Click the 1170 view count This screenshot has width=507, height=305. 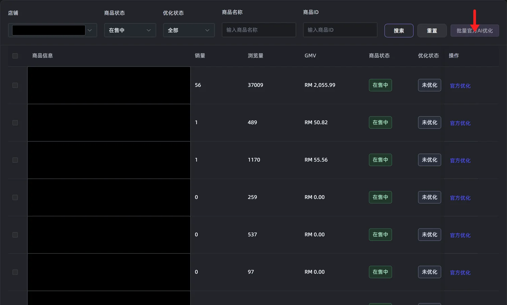click(254, 160)
